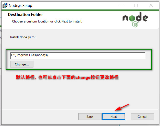The image size is (160, 126).
Task: Proceed with the Next button
Action: coord(114,117)
